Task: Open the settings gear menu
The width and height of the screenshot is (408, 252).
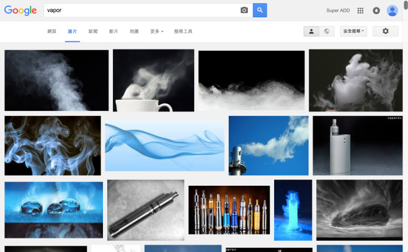Action: click(385, 31)
